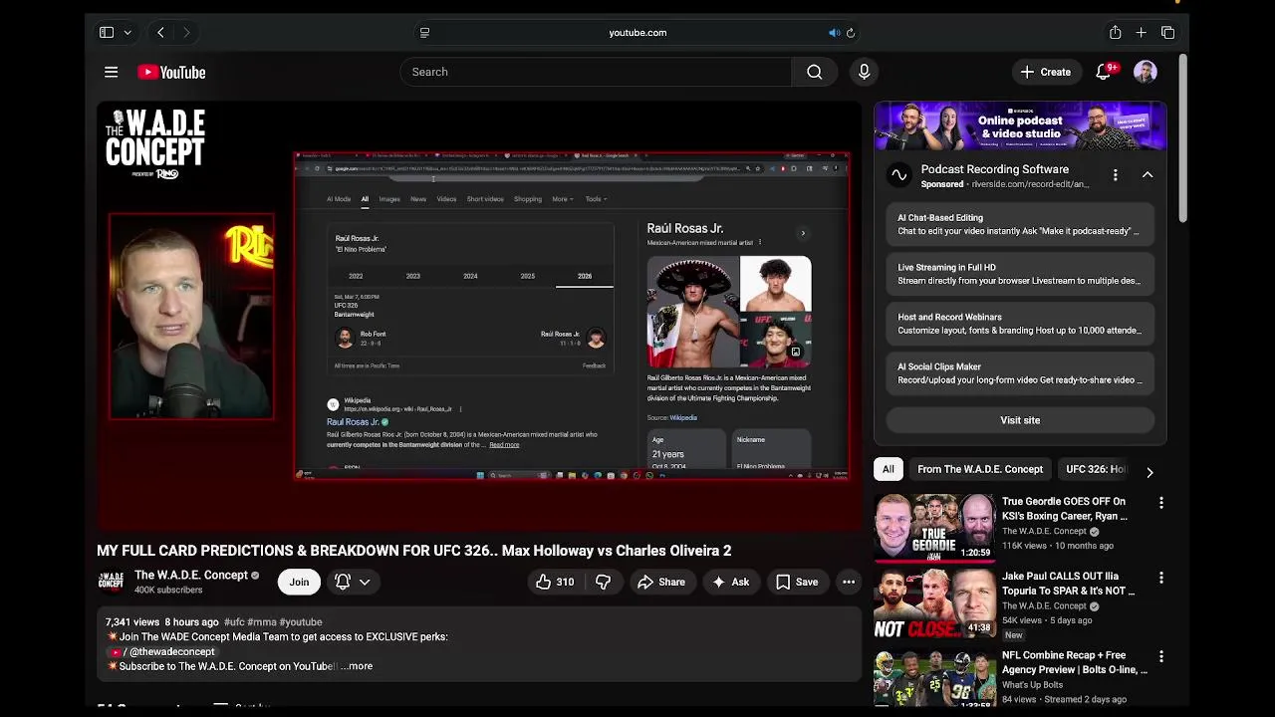The image size is (1275, 717).
Task: Open the What's Up Bolts channel name
Action: [1032, 685]
